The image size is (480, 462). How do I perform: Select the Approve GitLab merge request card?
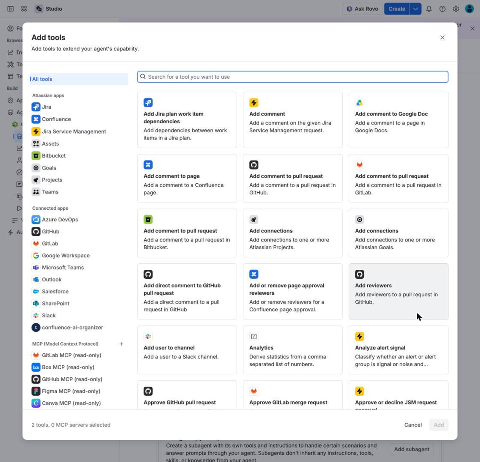pos(293,395)
